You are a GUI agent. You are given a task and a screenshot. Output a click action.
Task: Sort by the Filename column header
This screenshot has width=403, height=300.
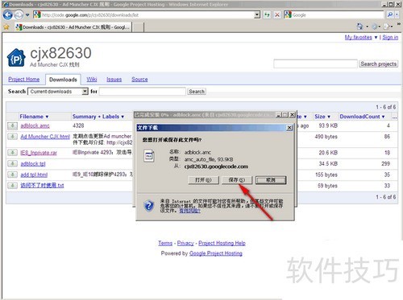pyautogui.click(x=34, y=117)
